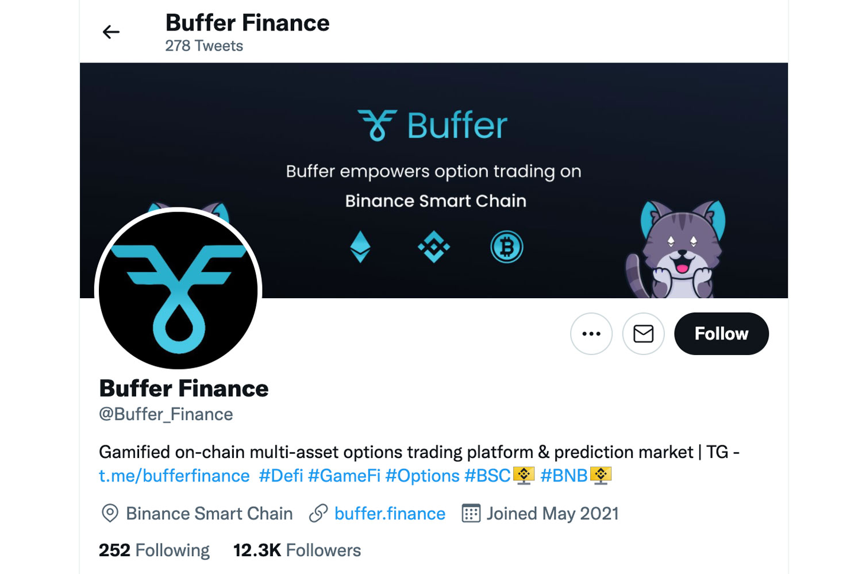Click the back arrow to return

coord(110,32)
